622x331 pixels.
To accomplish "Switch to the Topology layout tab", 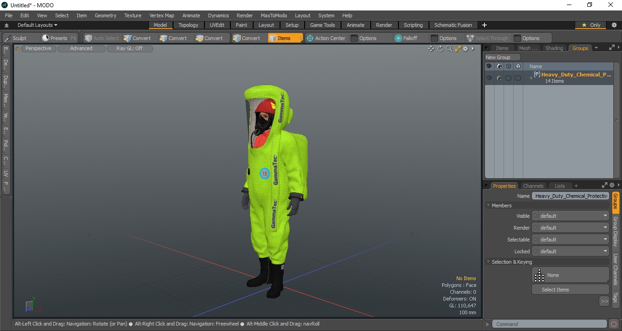I will (188, 25).
